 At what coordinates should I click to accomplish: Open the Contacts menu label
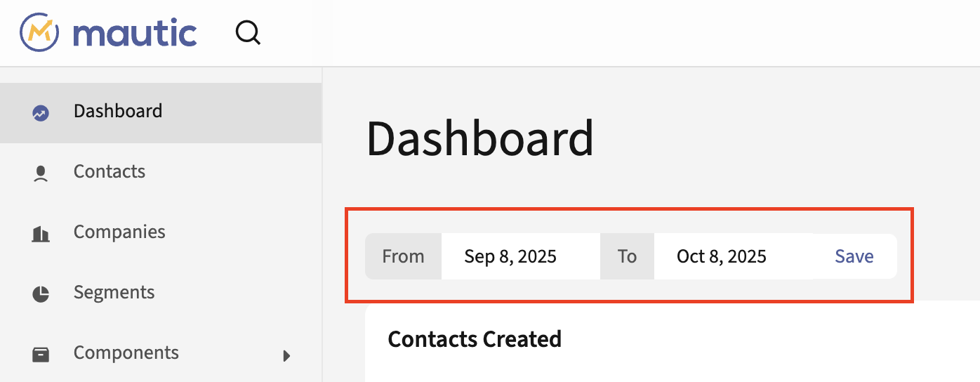pos(110,171)
